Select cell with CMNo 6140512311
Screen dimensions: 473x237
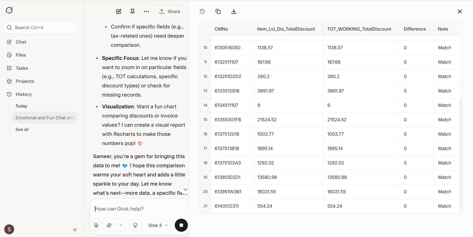[232, 206]
